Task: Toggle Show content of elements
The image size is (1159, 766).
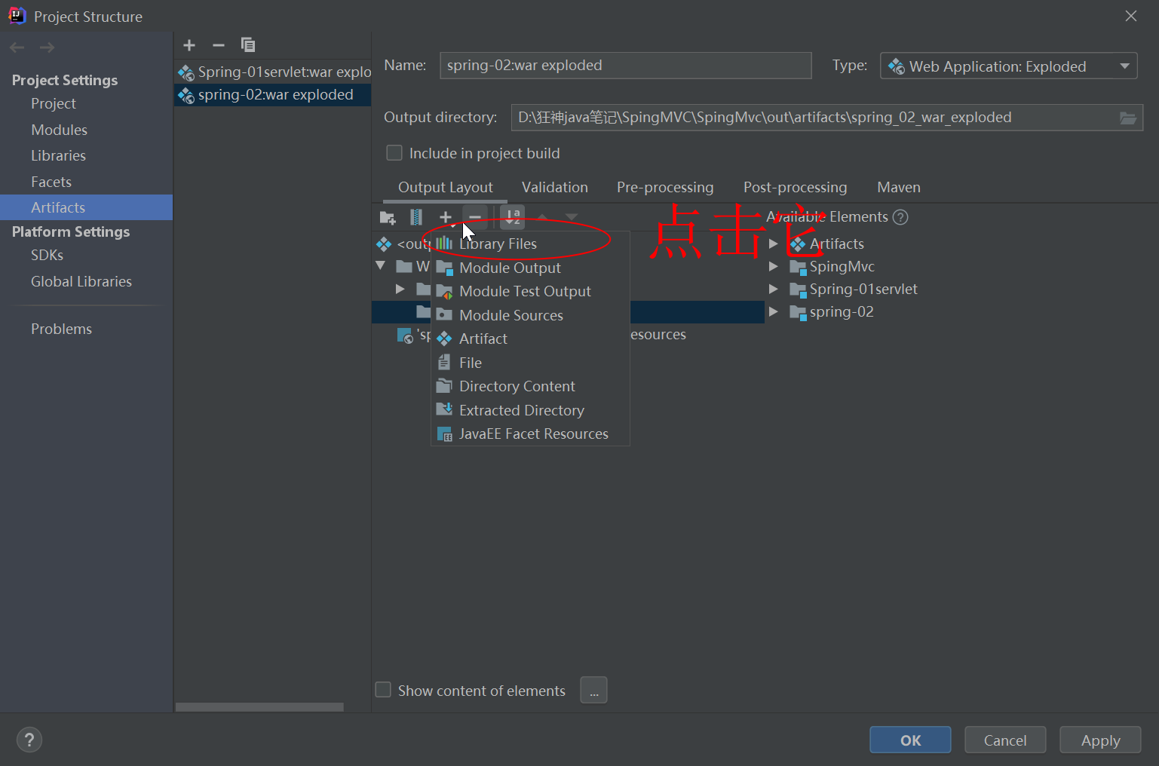Action: tap(383, 690)
